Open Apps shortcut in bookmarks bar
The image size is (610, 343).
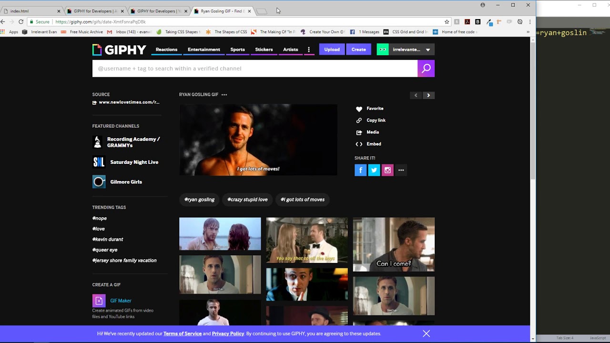tap(10, 32)
